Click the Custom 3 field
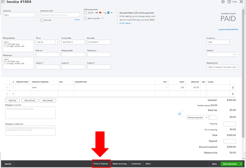The image size is (246, 168). coord(99,67)
